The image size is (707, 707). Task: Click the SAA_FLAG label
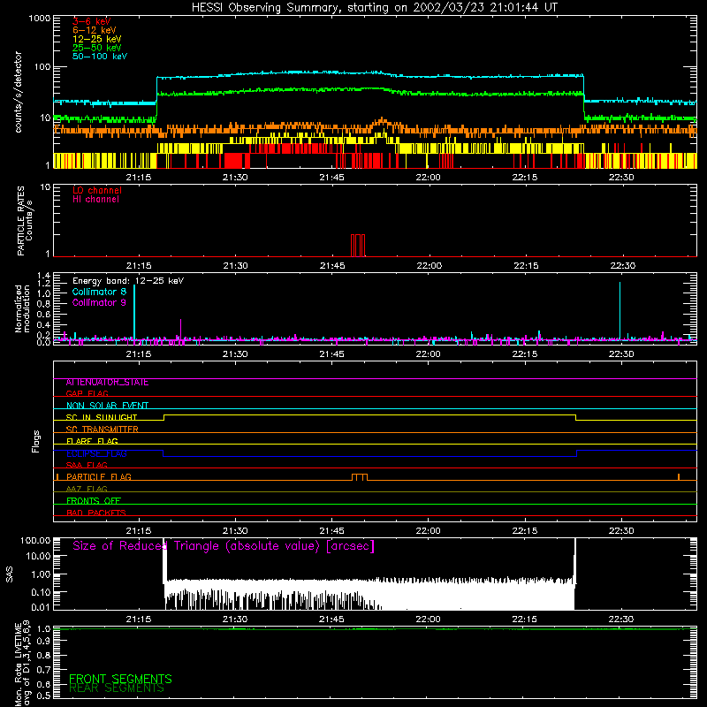(87, 465)
